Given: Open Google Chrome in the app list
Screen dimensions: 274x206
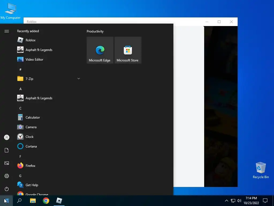Looking at the screenshot, I should tap(49, 193).
